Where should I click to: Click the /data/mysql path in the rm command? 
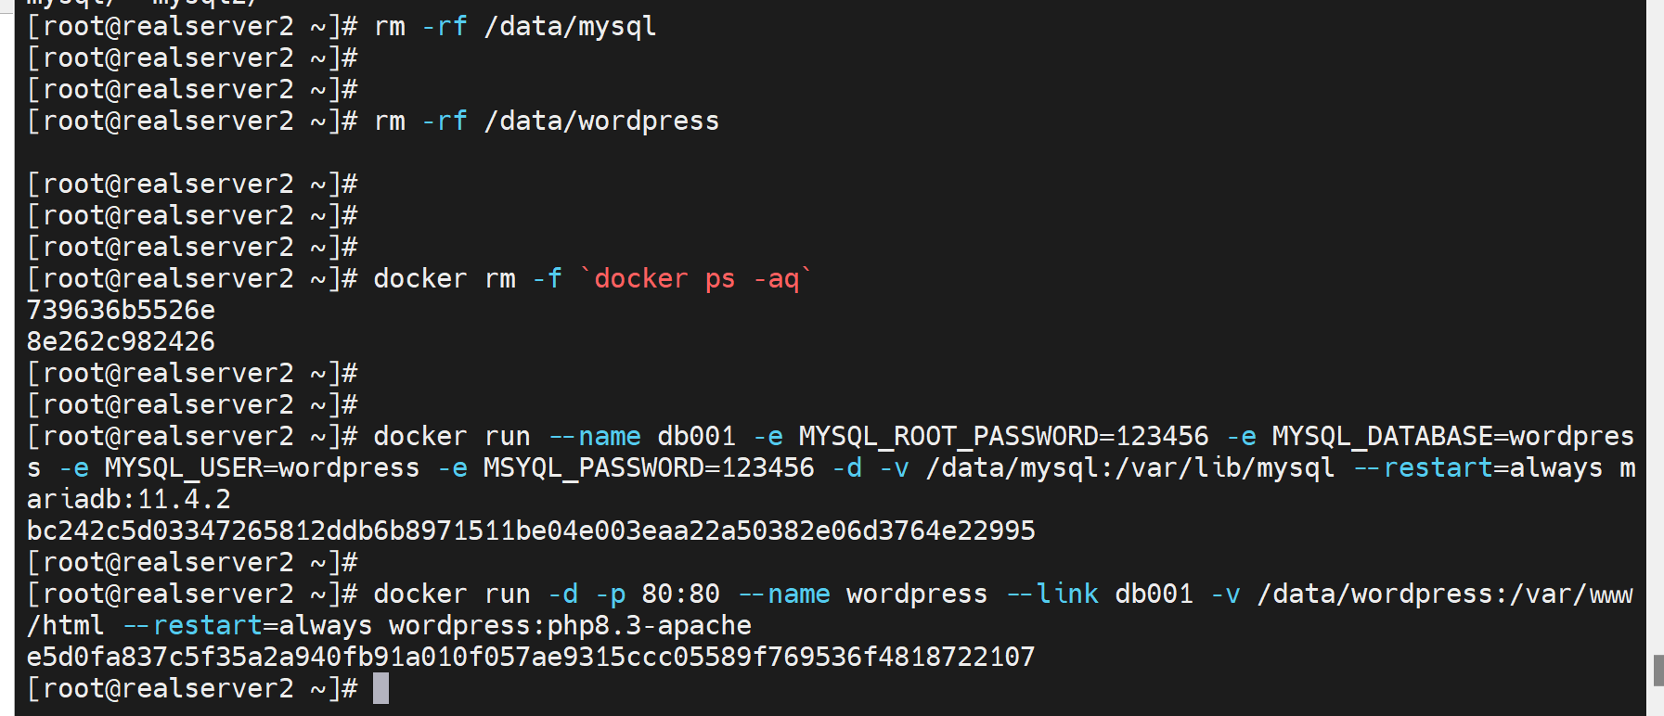[570, 26]
